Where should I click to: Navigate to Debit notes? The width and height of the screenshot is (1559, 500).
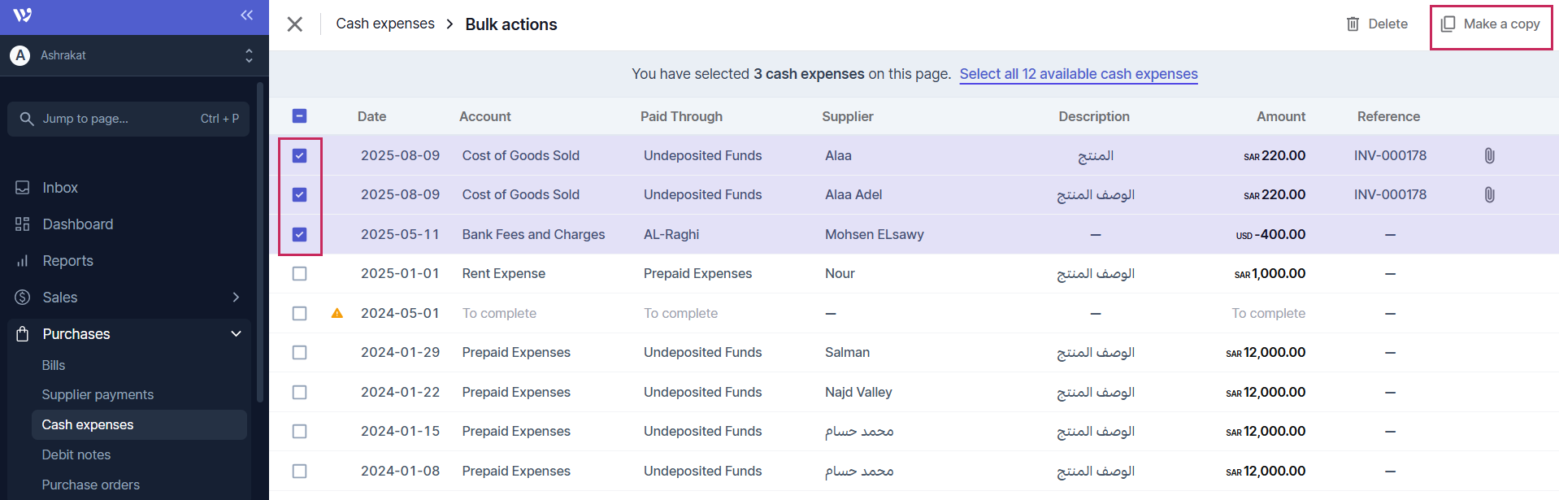76,455
